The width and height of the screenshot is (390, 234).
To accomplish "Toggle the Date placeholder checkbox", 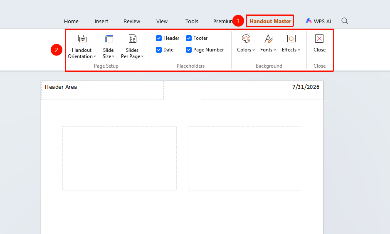I will pyautogui.click(x=159, y=50).
